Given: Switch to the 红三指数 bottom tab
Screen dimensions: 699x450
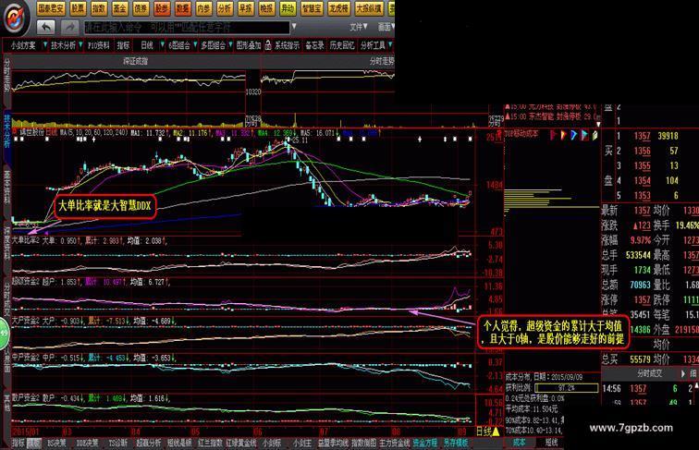Looking at the screenshot, I should coord(210,443).
